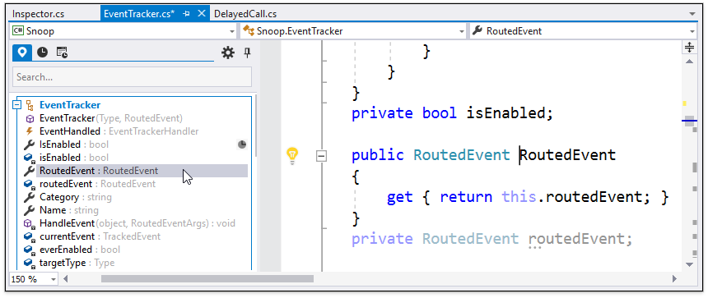This screenshot has width=708, height=298.
Task: Click the field icon beside targetType
Action: [30, 263]
